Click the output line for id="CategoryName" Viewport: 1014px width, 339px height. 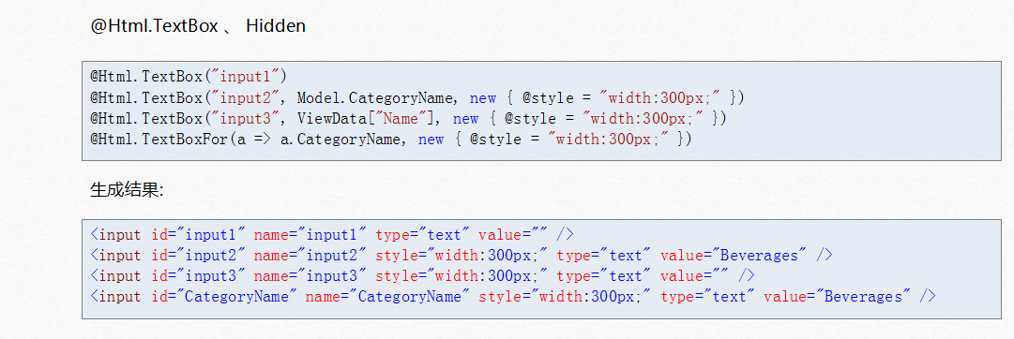[x=513, y=296]
